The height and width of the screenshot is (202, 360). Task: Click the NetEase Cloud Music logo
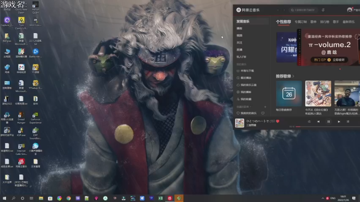(x=248, y=10)
